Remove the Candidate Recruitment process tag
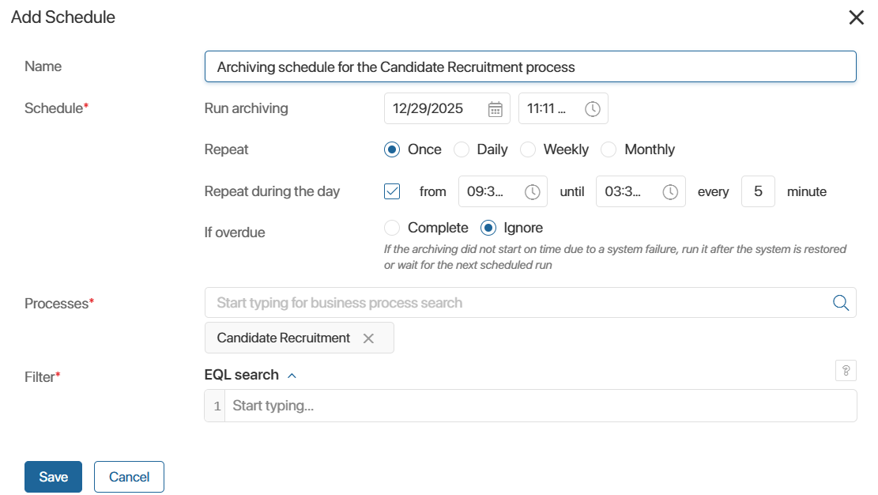Screen dimensions: 878x495 pos(368,338)
